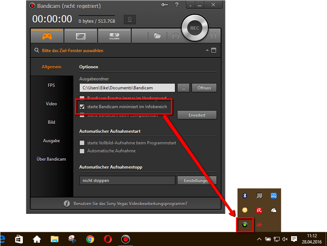
Task: Switch to screen rectangle recording mode
Action: tap(81, 36)
